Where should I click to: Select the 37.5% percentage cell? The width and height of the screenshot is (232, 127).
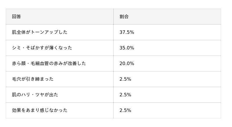(x=127, y=32)
